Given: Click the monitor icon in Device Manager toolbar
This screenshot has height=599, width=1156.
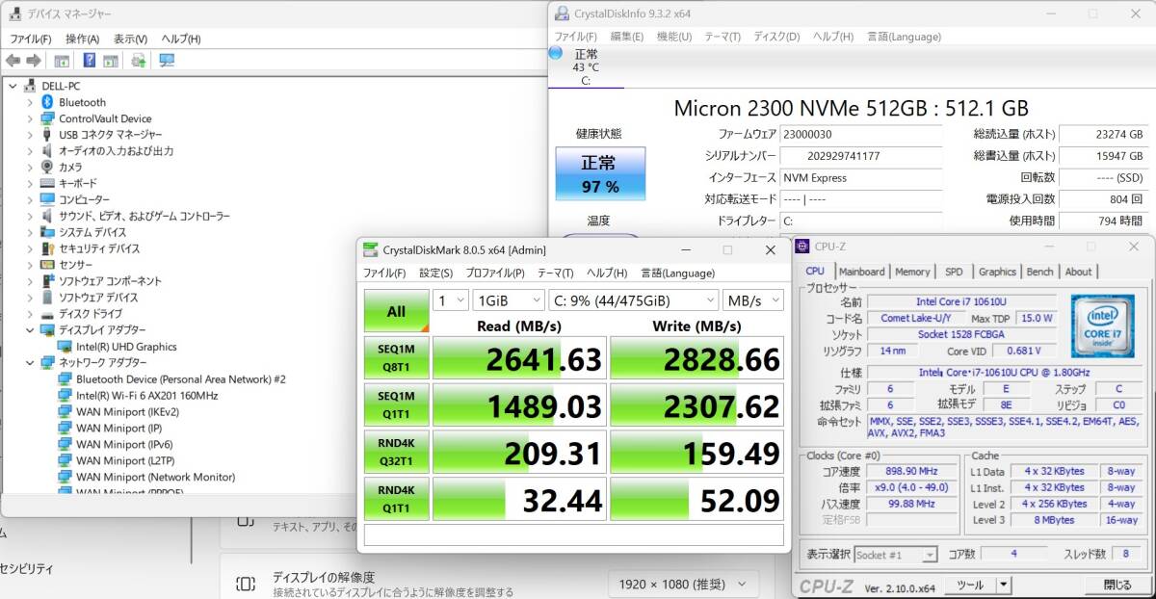Looking at the screenshot, I should tap(167, 61).
